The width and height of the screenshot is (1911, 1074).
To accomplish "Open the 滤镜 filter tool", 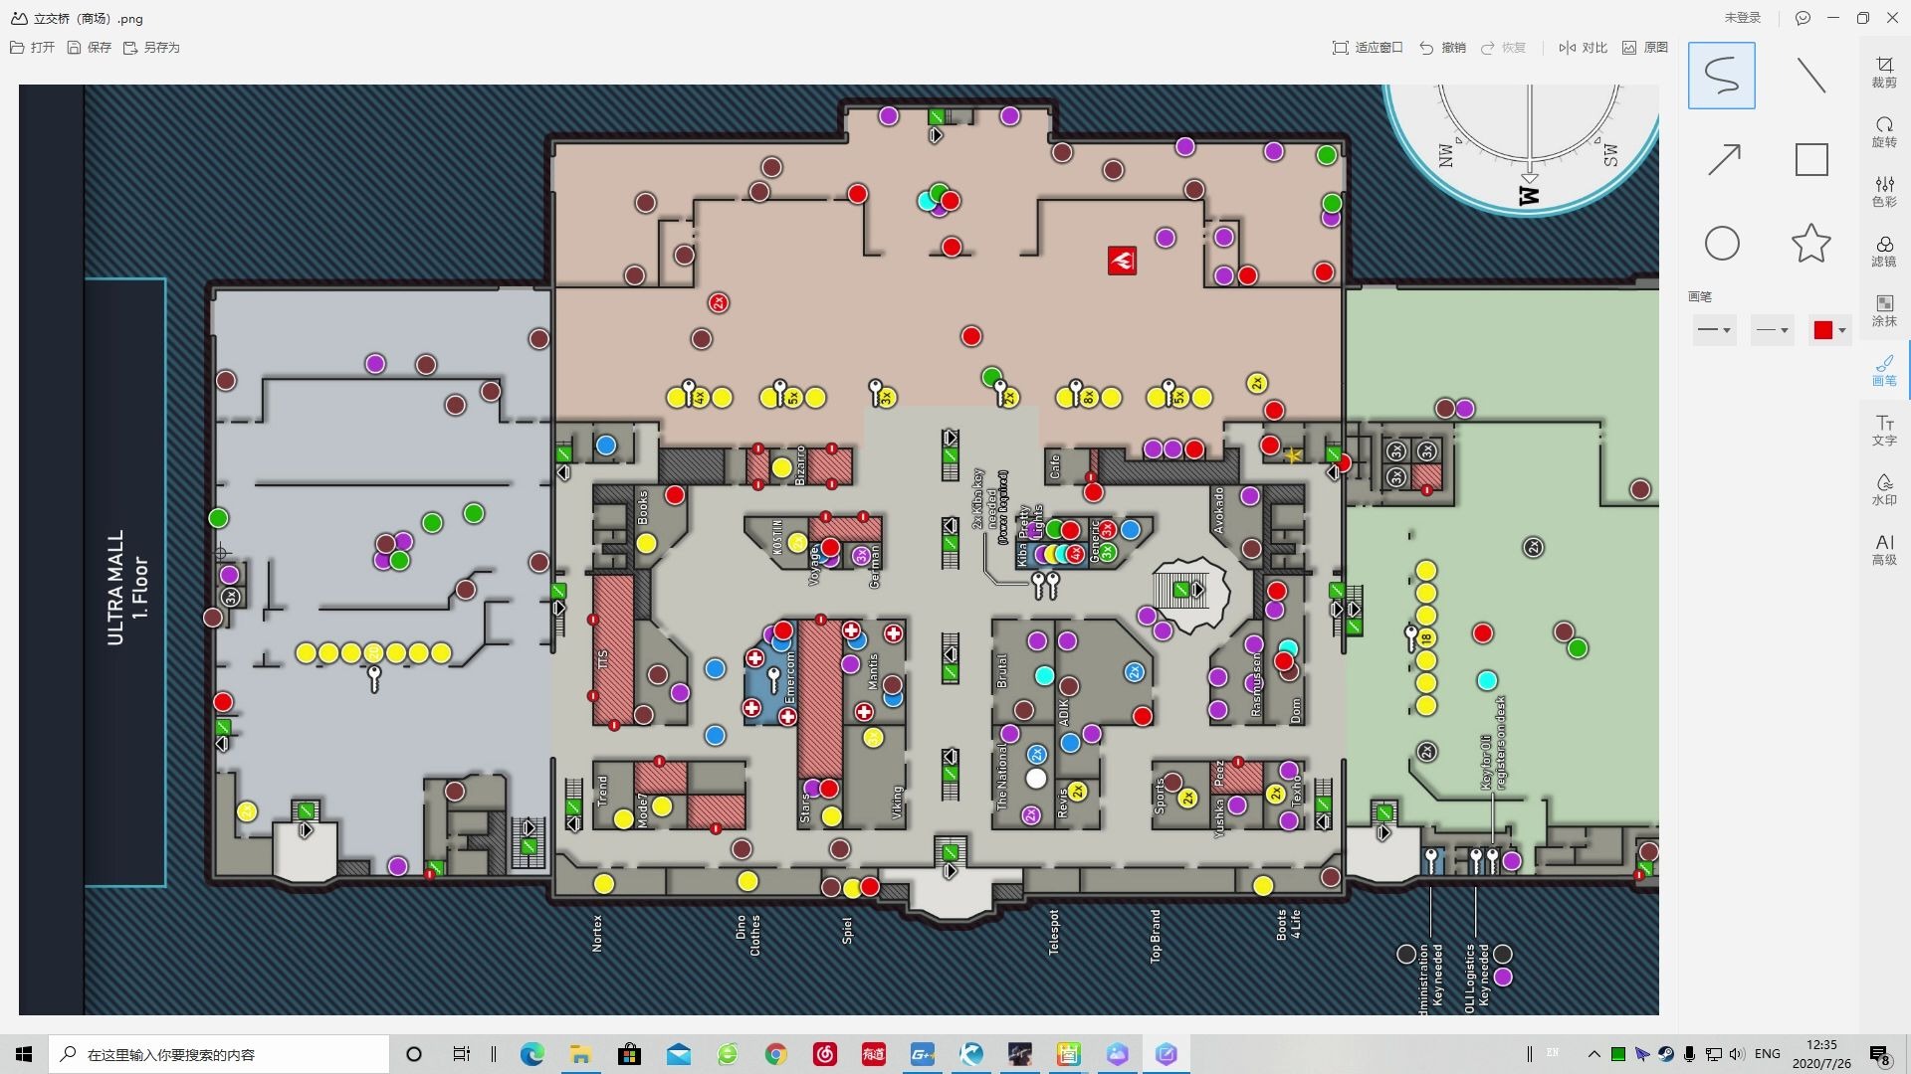I will 1883,252.
